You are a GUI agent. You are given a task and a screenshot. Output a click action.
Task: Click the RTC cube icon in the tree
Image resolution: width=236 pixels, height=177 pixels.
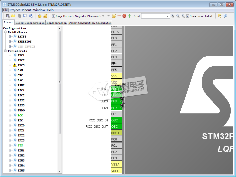tap(15, 120)
